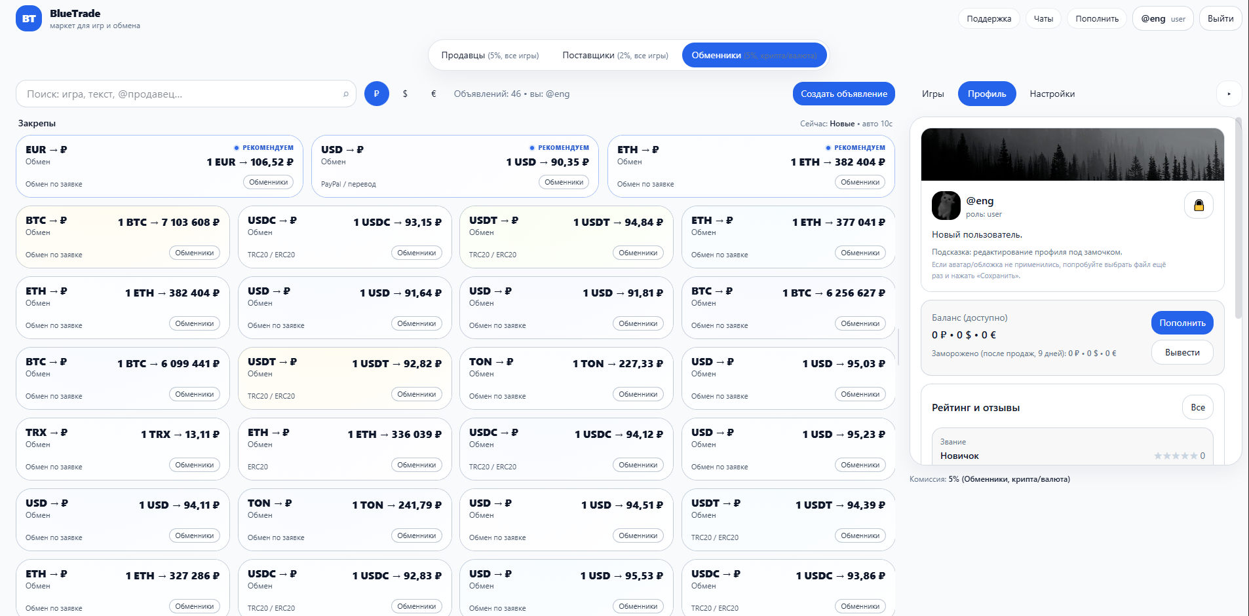Click Рейтинг и отзывы heading
The width and height of the screenshot is (1249, 616).
976,408
